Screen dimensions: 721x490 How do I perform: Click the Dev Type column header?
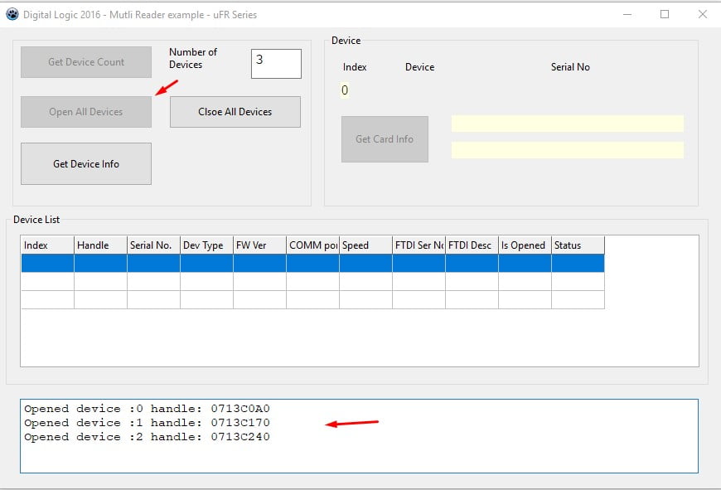pos(206,245)
